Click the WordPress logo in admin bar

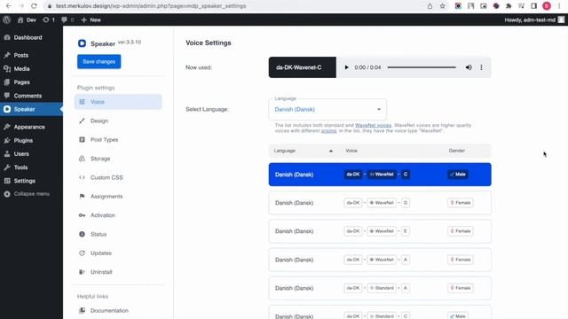[x=7, y=19]
